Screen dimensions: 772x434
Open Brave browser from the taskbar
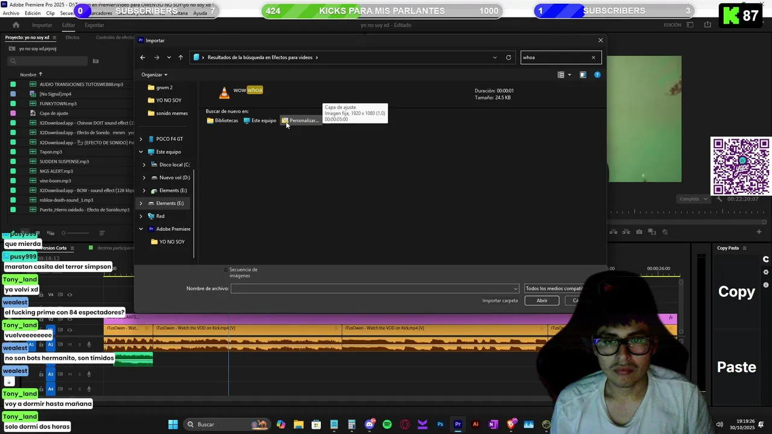pos(511,424)
